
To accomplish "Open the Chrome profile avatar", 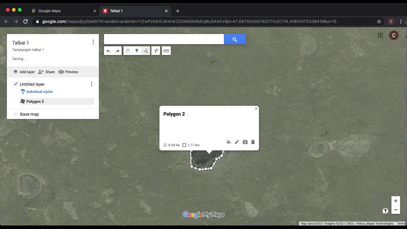I will pyautogui.click(x=391, y=22).
